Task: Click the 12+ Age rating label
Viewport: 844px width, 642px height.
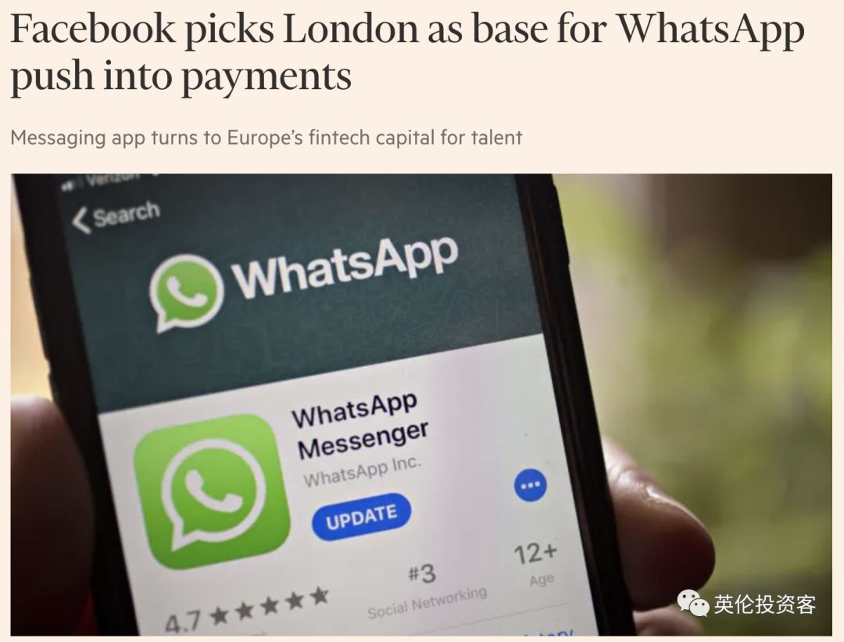Action: tap(535, 564)
